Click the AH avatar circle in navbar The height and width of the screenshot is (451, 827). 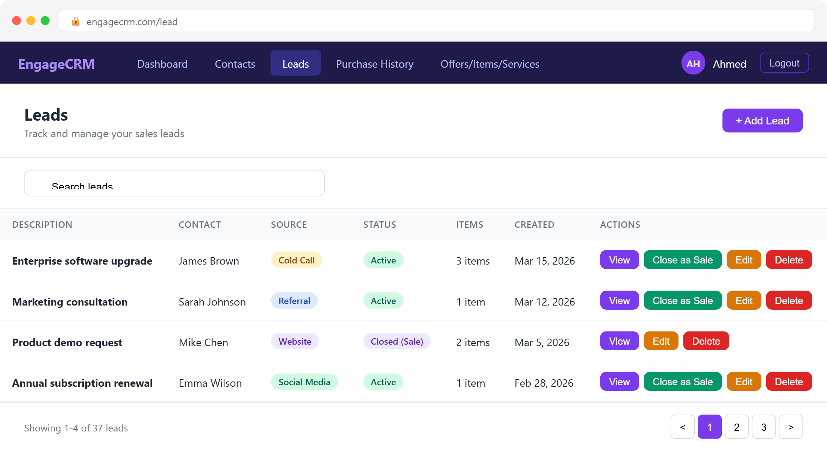pyautogui.click(x=693, y=63)
